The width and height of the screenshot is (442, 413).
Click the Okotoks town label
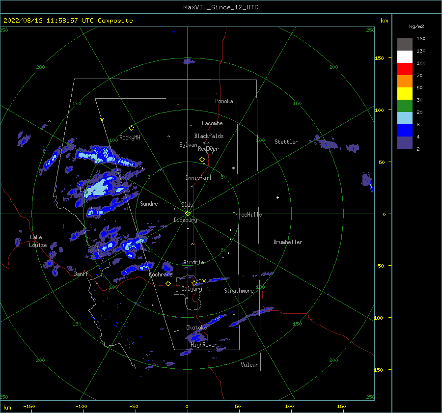click(x=196, y=327)
